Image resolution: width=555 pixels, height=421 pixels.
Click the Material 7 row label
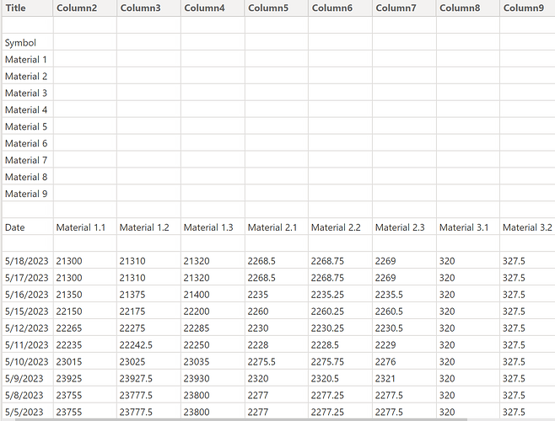28,160
